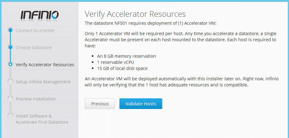Image resolution: width=289 pixels, height=138 pixels.
Task: Click the Infinio logo
Action: click(x=39, y=15)
